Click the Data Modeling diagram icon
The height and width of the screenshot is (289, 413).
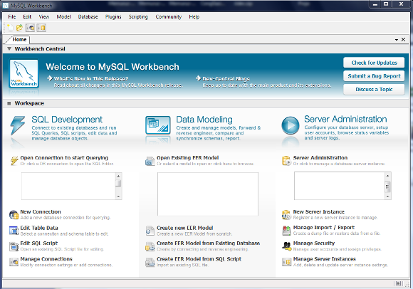tap(158, 125)
